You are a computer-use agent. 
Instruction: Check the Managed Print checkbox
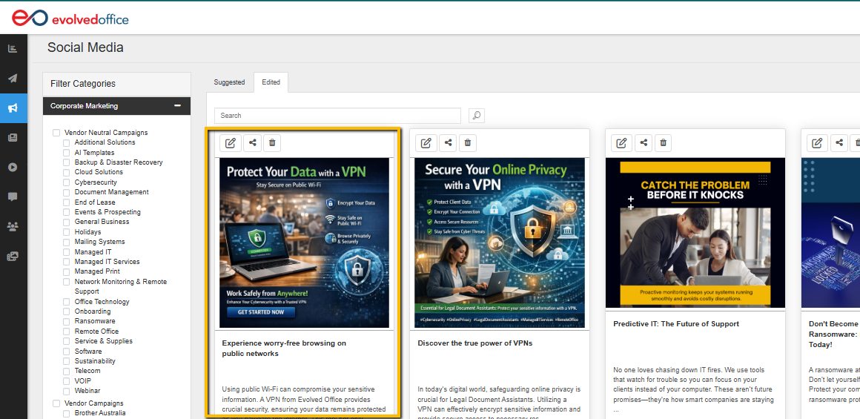point(67,272)
